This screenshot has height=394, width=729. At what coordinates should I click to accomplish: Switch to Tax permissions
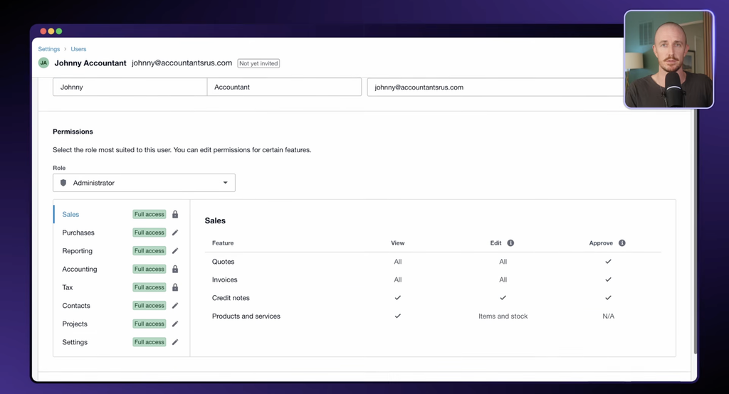coord(121,287)
